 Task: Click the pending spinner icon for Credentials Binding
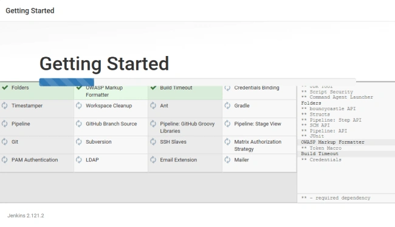(x=227, y=88)
